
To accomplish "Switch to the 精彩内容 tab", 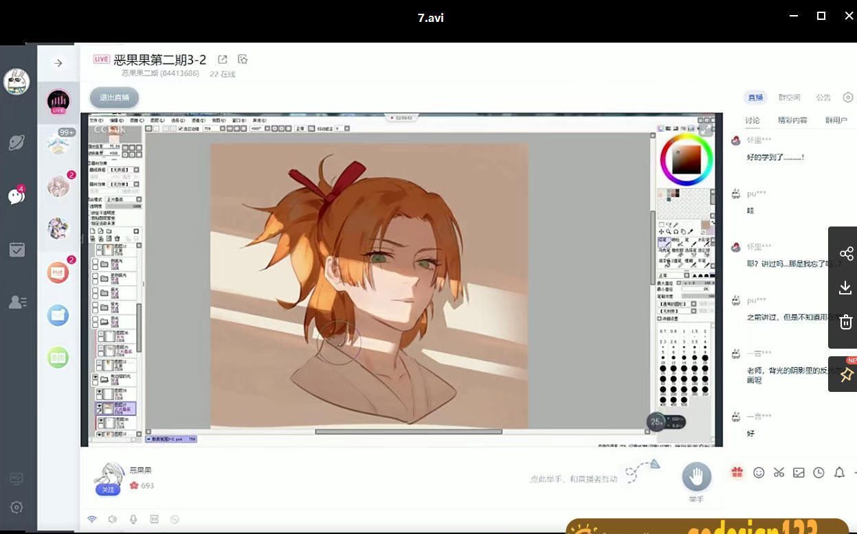I will pos(792,120).
